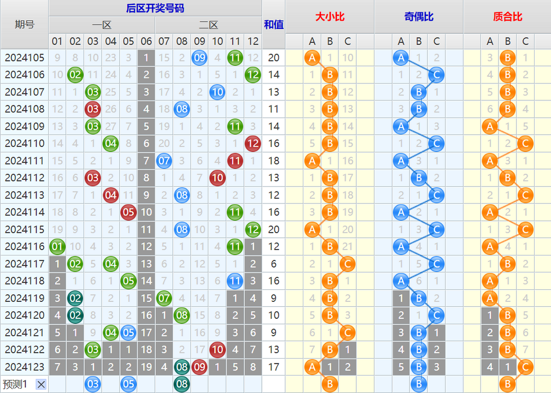Choose blue ball 11 in row 2024118
551x393 pixels.
click(x=235, y=281)
